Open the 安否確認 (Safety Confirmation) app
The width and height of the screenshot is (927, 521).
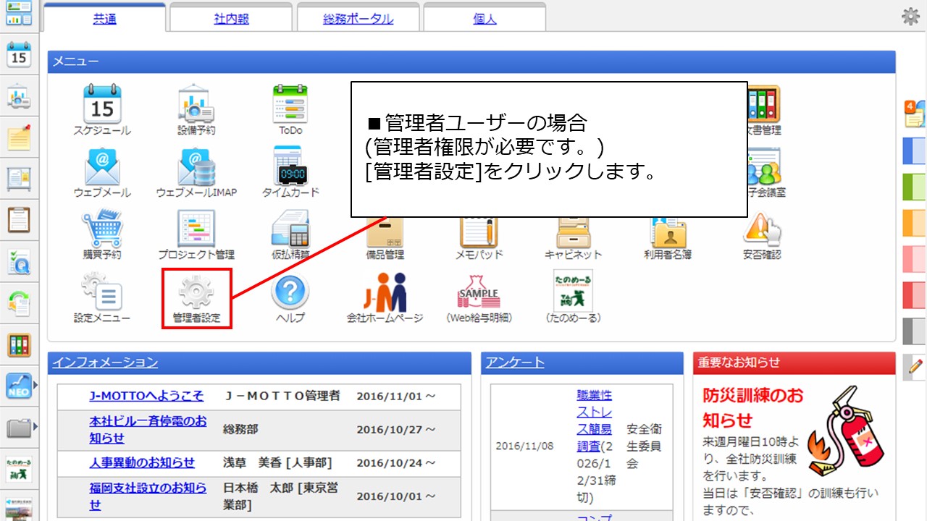click(x=761, y=231)
